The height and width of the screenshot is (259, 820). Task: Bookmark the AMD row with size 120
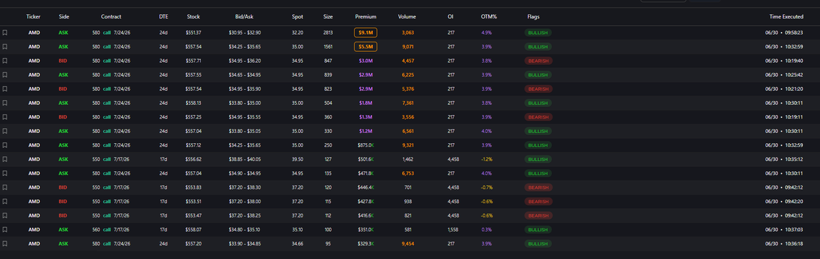4,187
